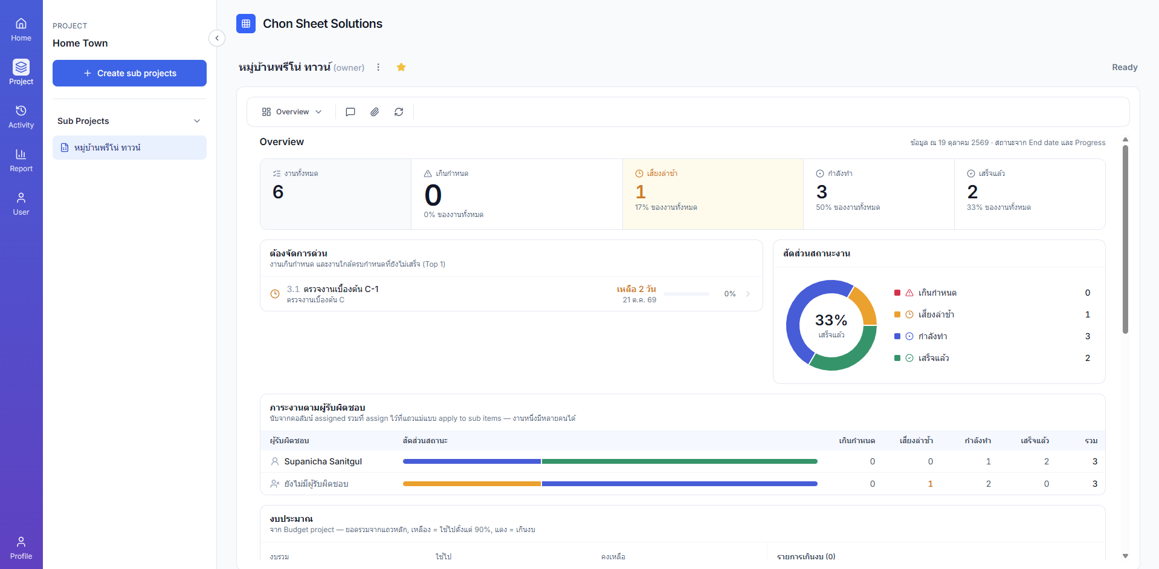This screenshot has width=1159, height=569.
Task: Go to the Project sidebar section
Action: (x=21, y=73)
